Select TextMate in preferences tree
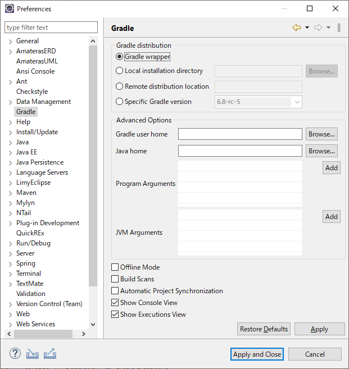Viewport: 349px width, 369px height. click(30, 284)
